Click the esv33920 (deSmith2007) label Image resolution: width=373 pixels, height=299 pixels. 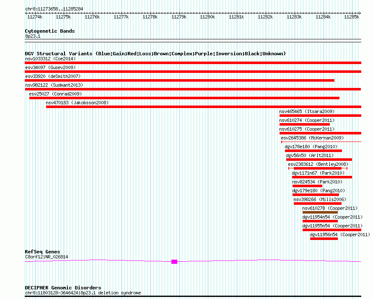pyautogui.click(x=53, y=76)
